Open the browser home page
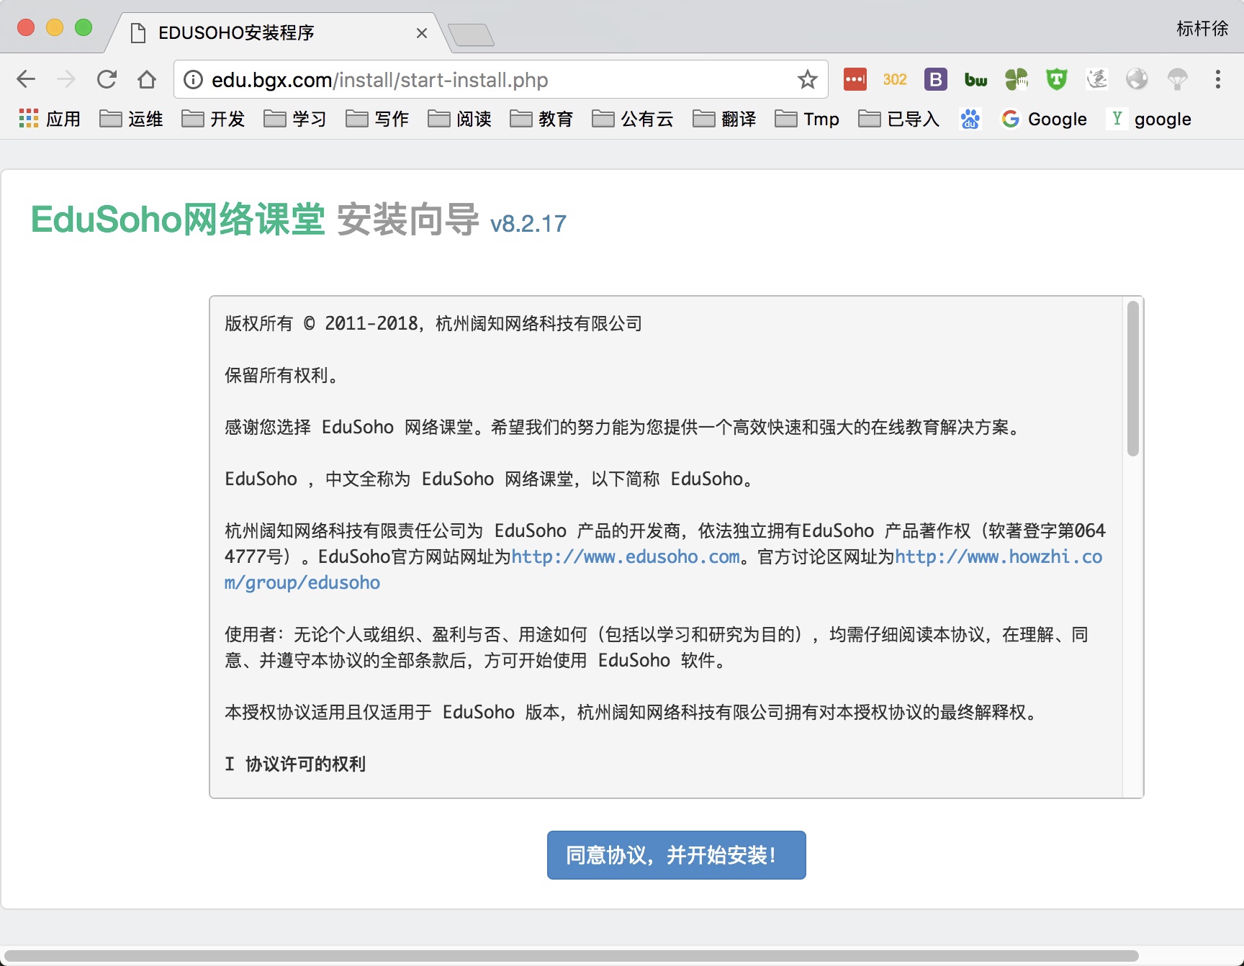This screenshot has width=1244, height=966. (147, 79)
